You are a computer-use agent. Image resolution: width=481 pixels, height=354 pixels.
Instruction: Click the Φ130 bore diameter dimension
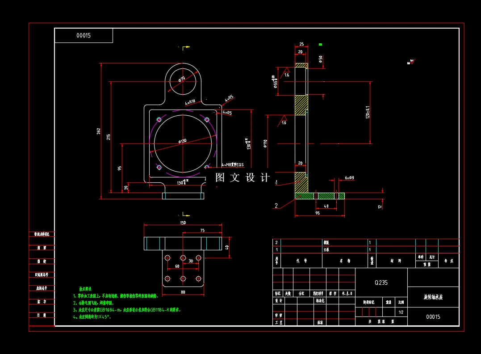tap(183, 141)
